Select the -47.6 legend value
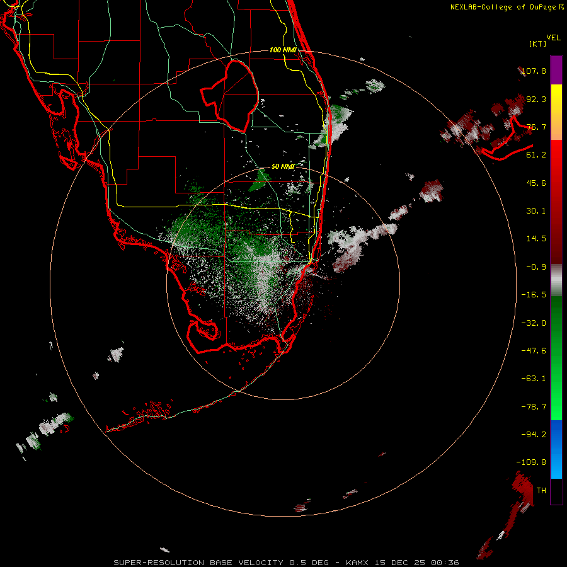The width and height of the screenshot is (567, 567). point(534,351)
